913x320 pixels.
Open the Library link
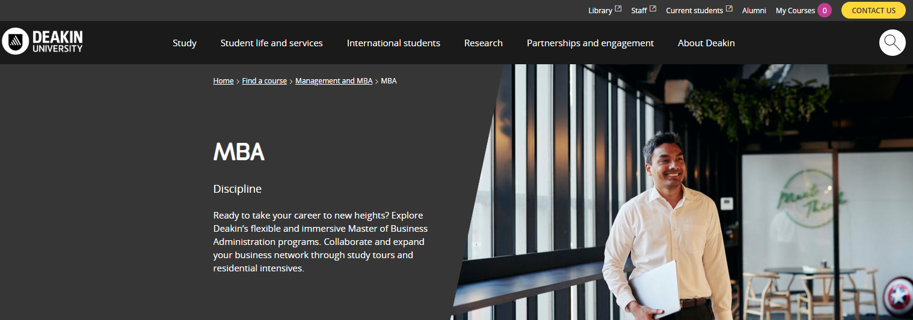click(600, 11)
